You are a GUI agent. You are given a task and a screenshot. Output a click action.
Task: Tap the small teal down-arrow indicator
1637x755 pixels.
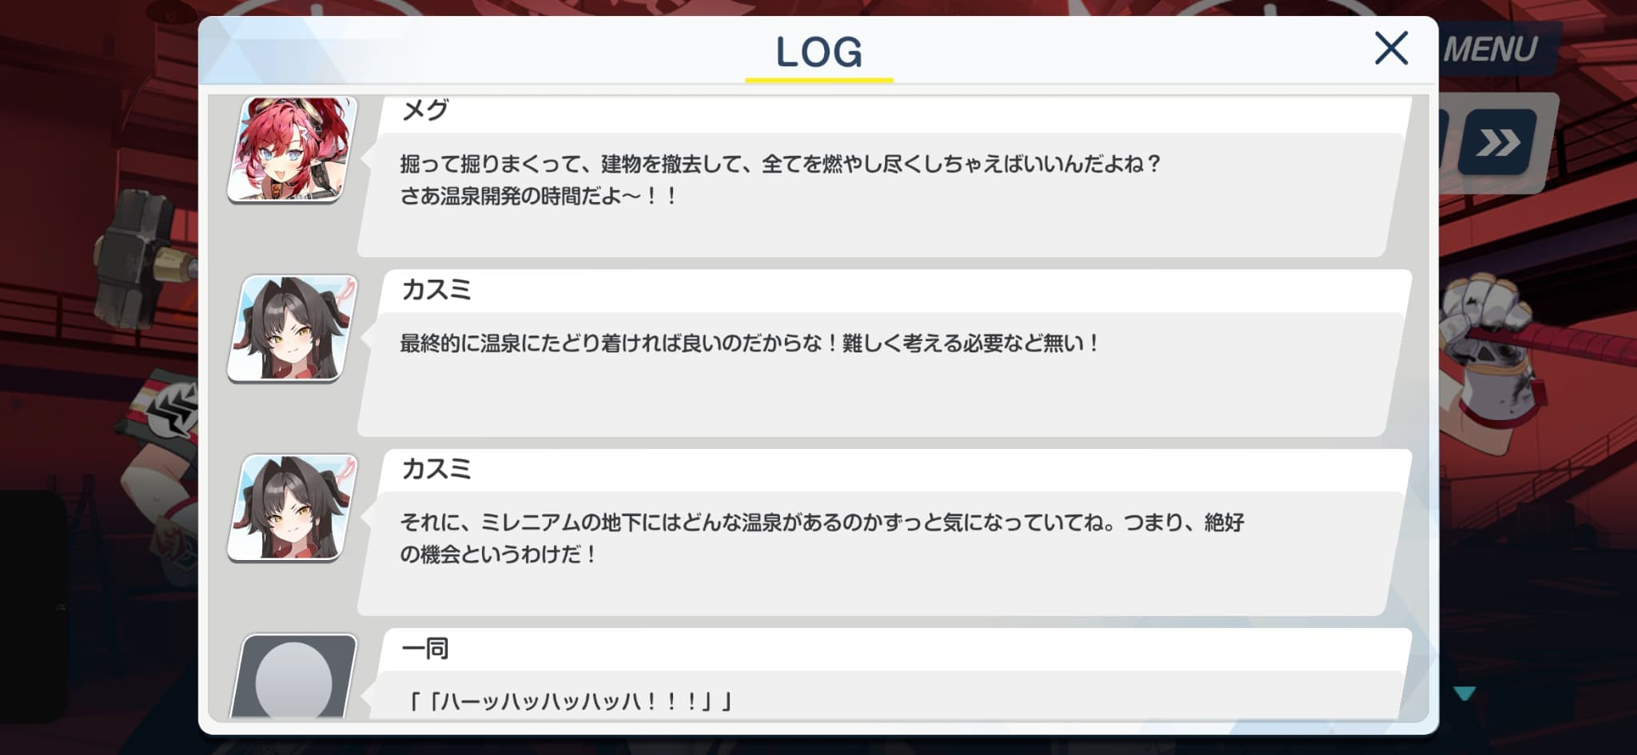(1464, 693)
